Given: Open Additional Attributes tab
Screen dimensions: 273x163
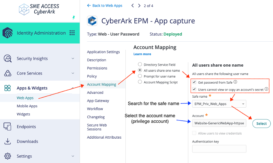Looking at the screenshot, I should click(104, 137).
